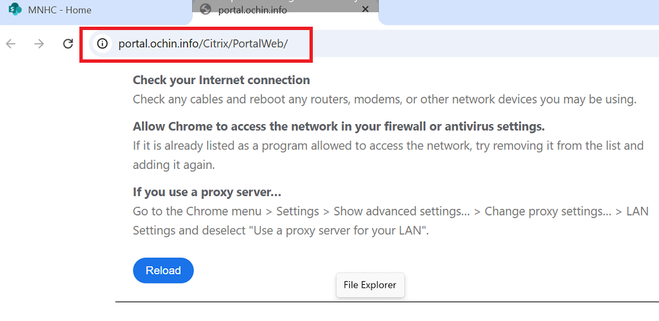Click the 'If it is already listed' paragraph
Image resolution: width=659 pixels, height=321 pixels.
click(x=388, y=154)
